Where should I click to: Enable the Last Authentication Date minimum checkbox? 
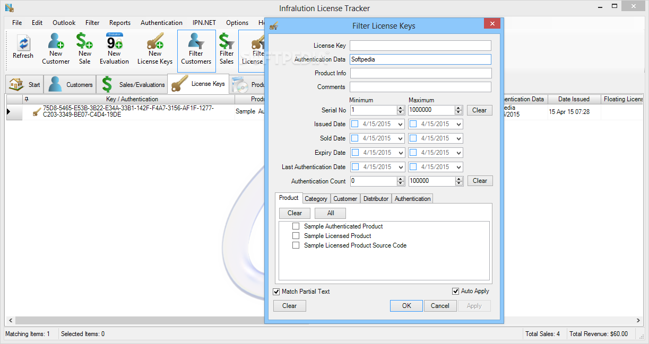click(354, 167)
